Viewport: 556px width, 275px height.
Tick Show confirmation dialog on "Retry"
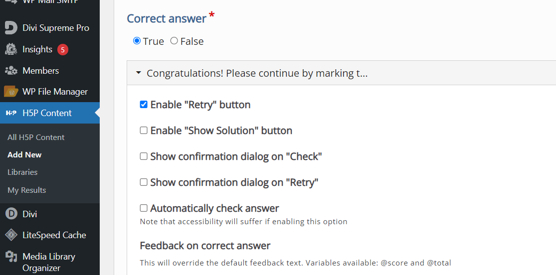pos(144,182)
